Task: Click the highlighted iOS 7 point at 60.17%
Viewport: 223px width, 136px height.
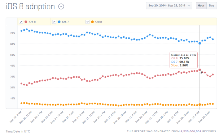Action: click(200, 43)
